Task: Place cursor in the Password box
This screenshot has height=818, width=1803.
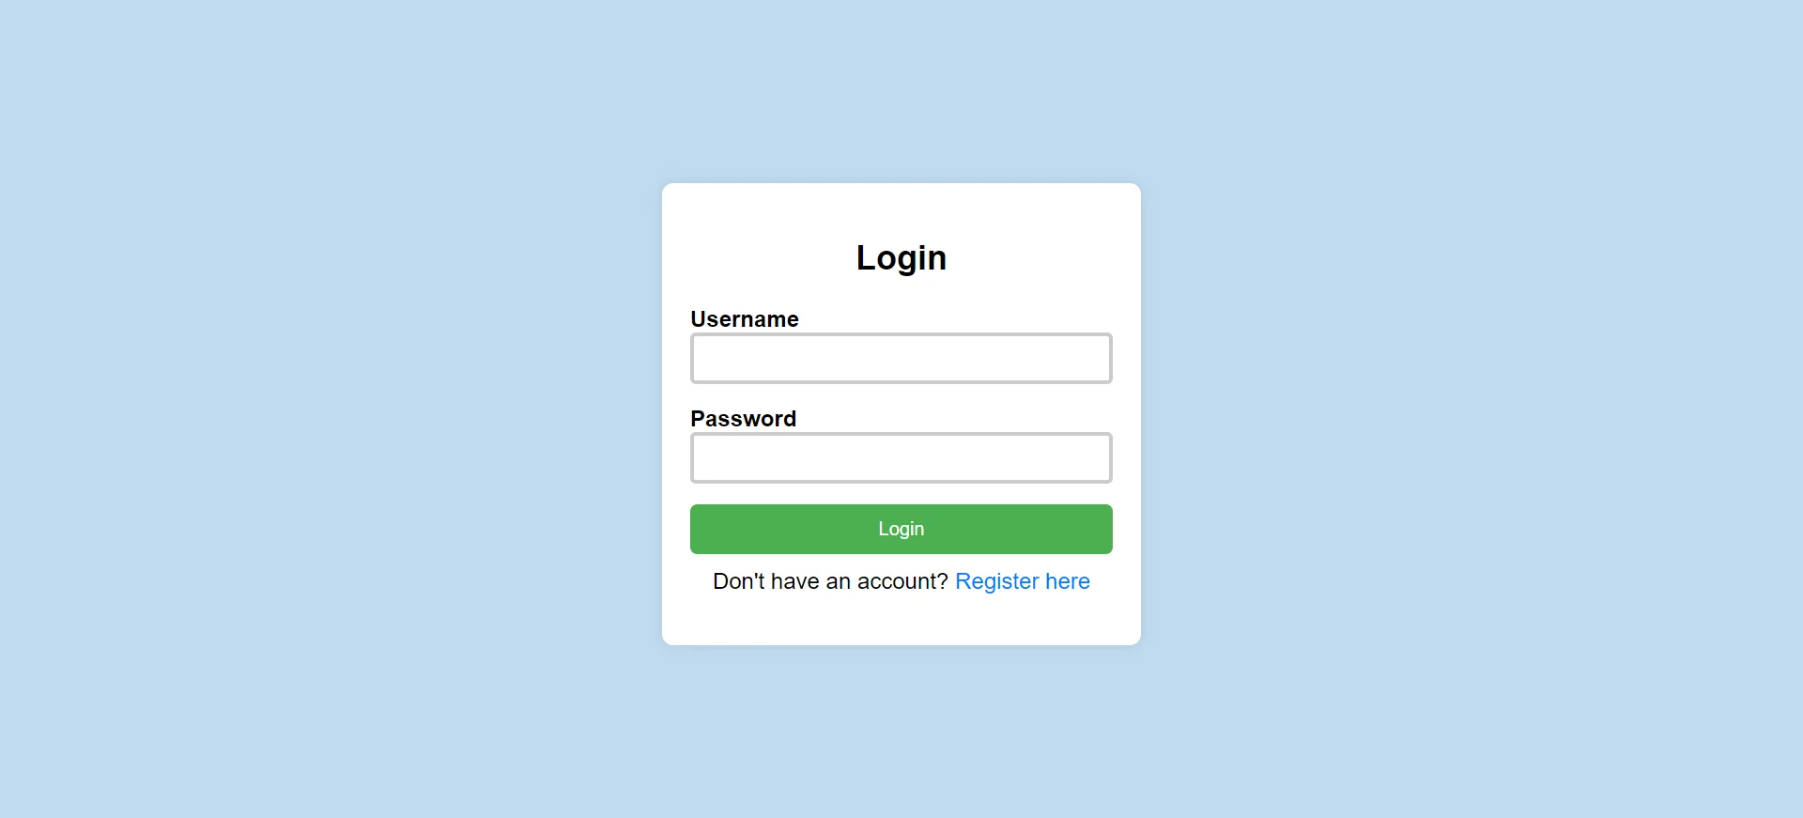Action: [x=901, y=457]
